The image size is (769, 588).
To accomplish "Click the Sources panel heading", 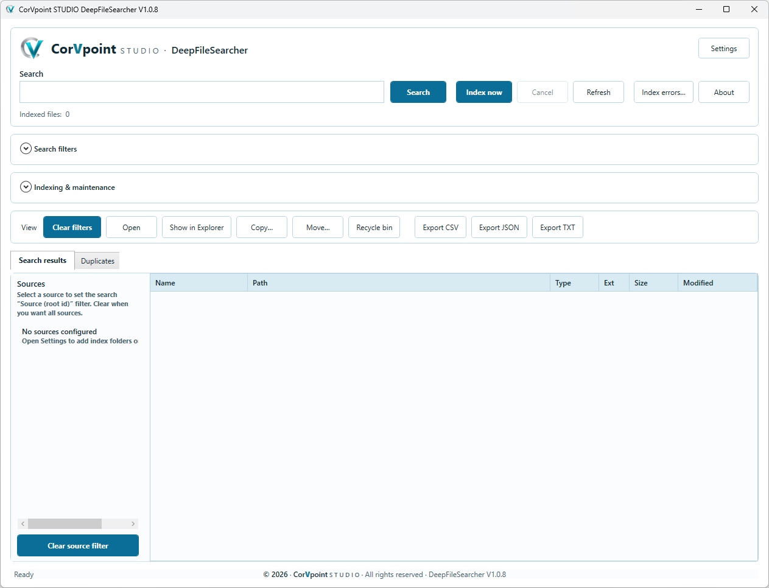I will [31, 284].
